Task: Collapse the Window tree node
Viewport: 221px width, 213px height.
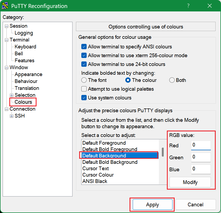Action: [x=6, y=68]
